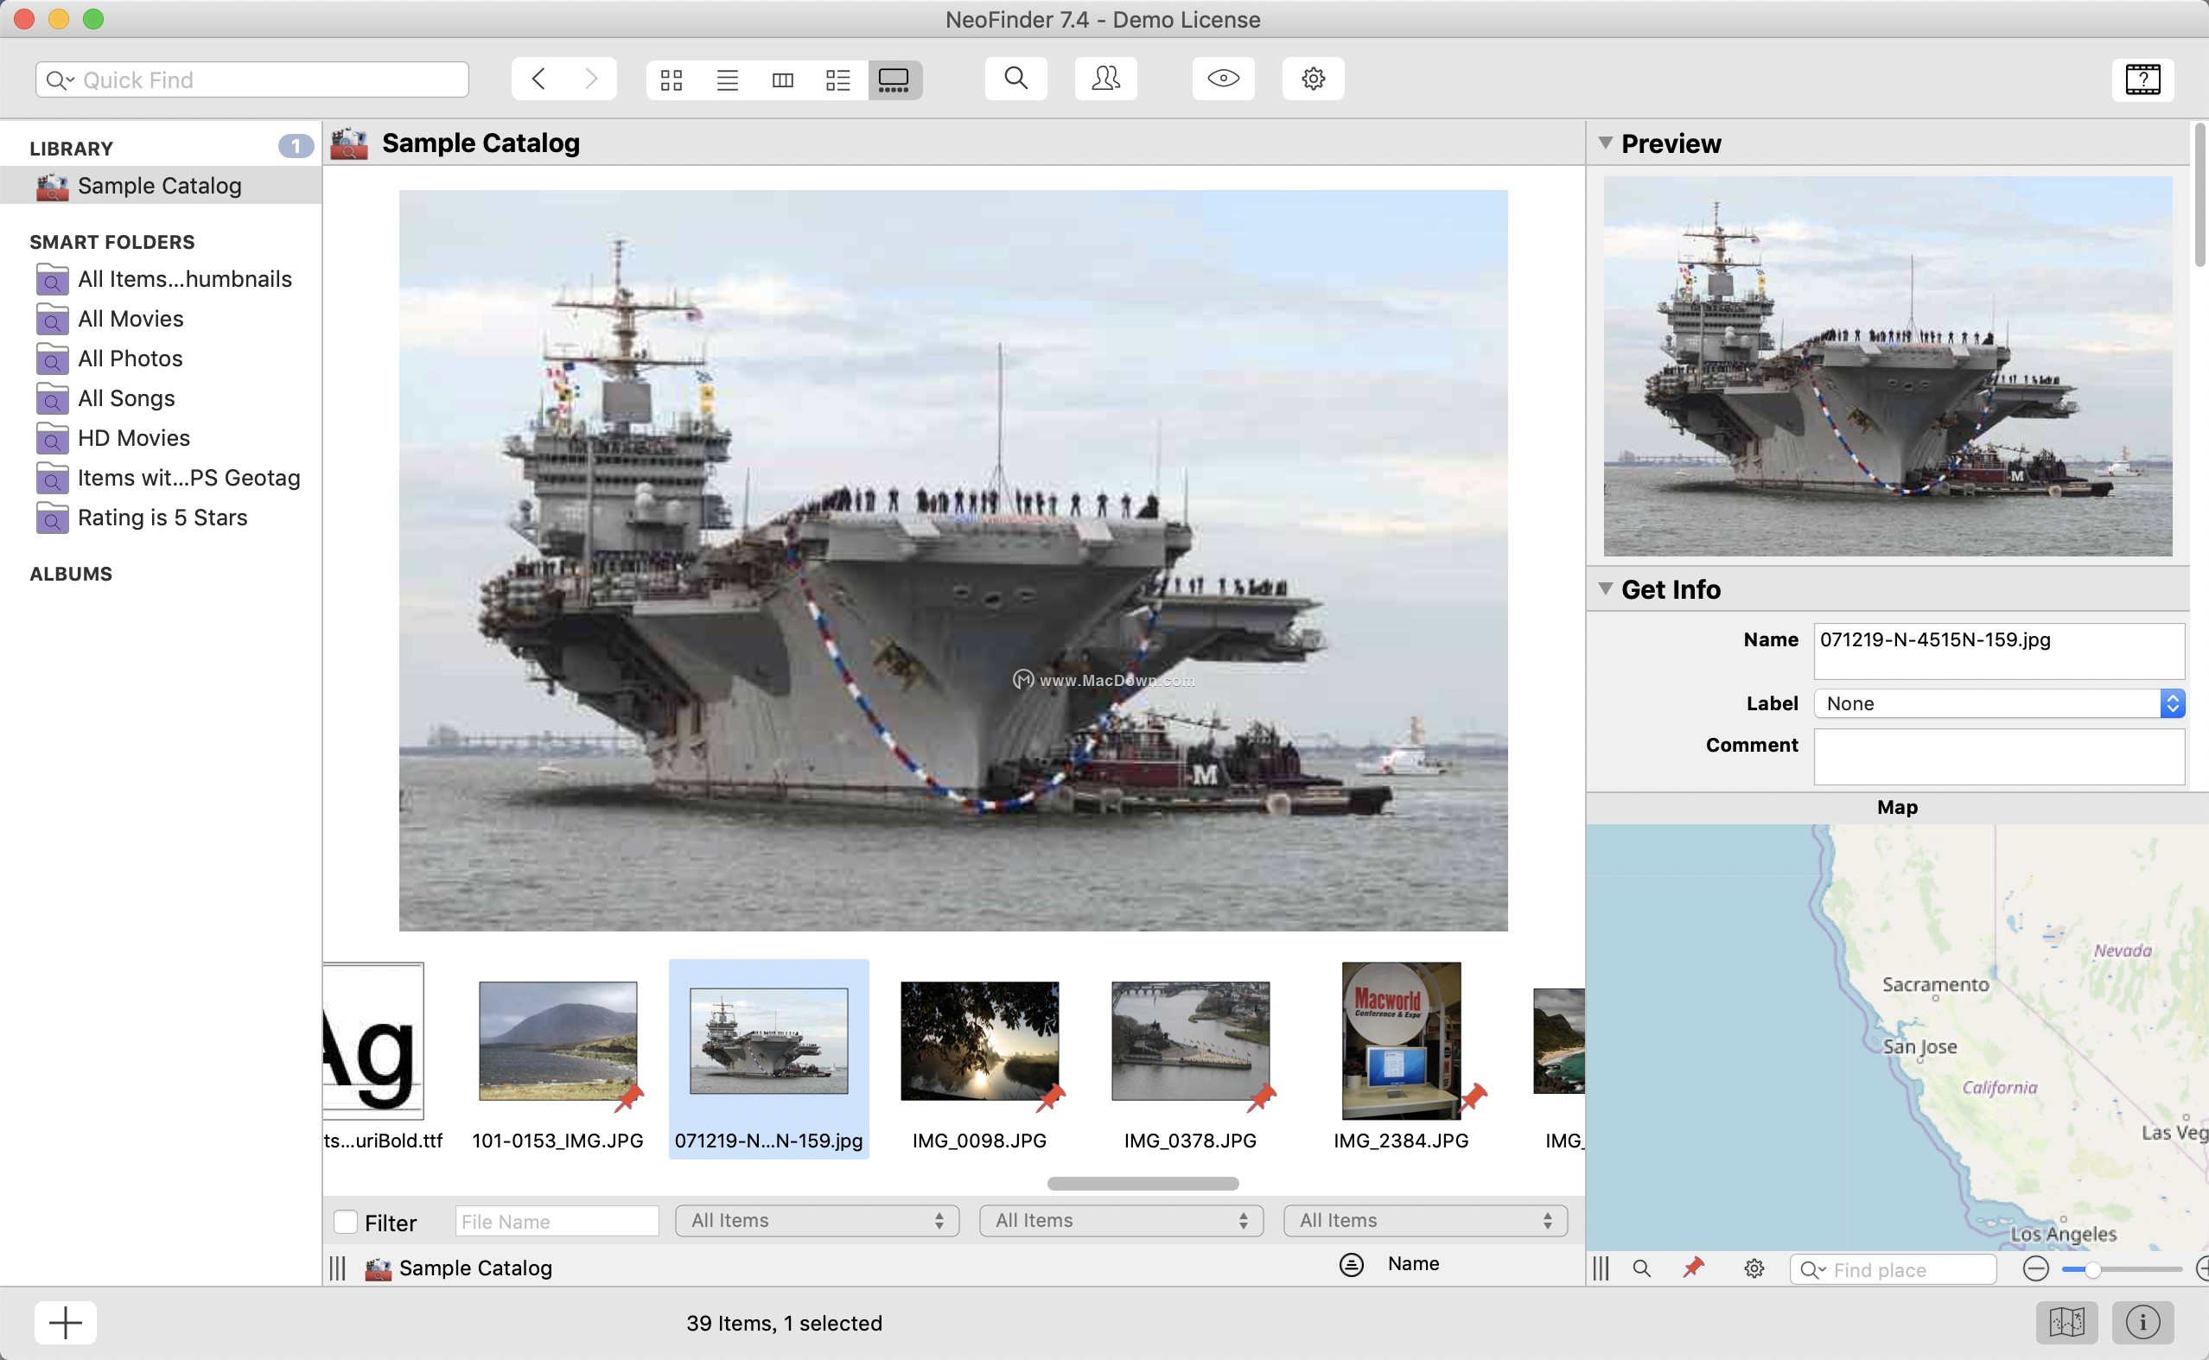
Task: Open the first All Items filter dropdown
Action: tap(817, 1221)
